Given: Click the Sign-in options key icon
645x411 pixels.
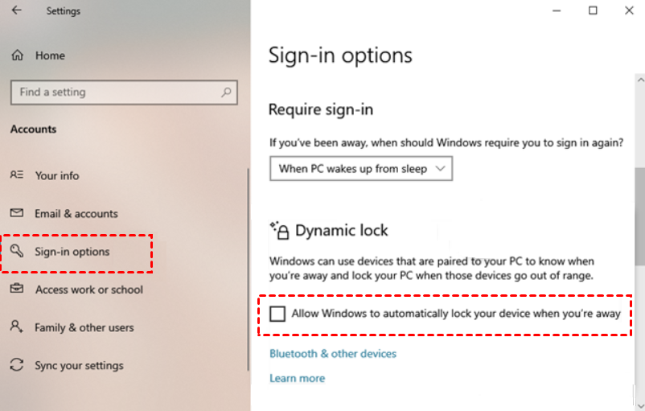Looking at the screenshot, I should click(x=17, y=252).
